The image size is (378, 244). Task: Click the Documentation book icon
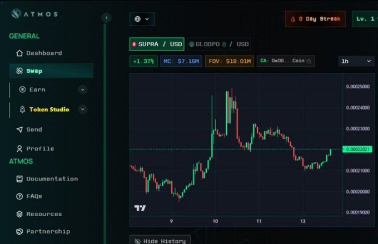[19, 178]
